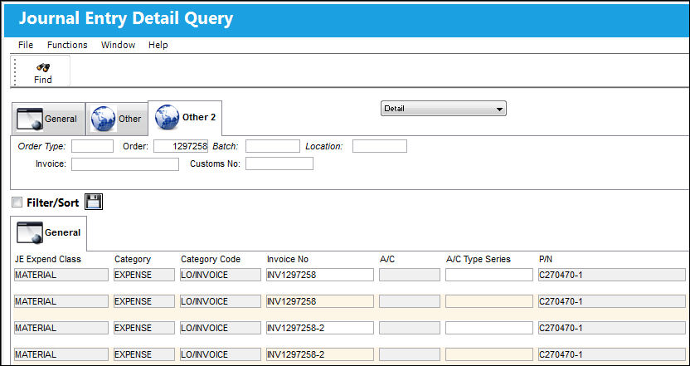Open the Window menu
This screenshot has width=690, height=366.
[x=118, y=45]
